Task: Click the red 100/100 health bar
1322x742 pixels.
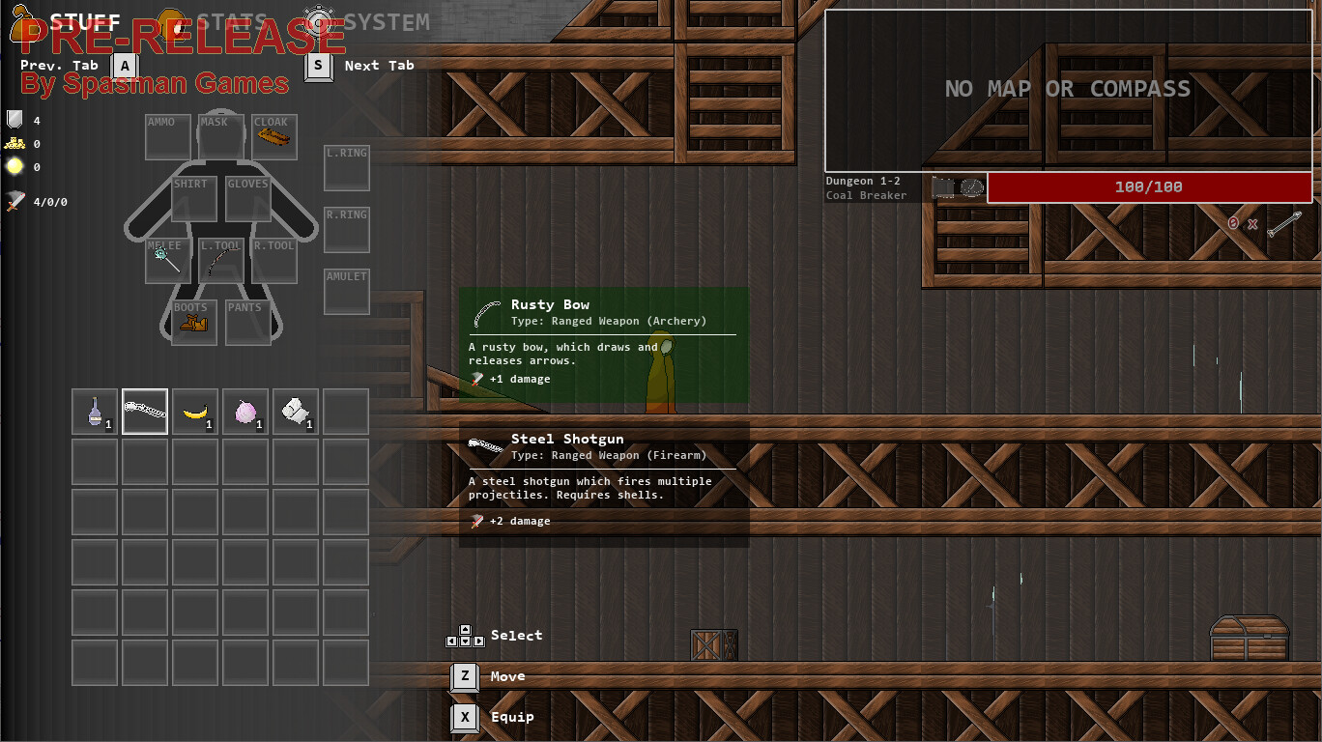Action: (x=1150, y=186)
